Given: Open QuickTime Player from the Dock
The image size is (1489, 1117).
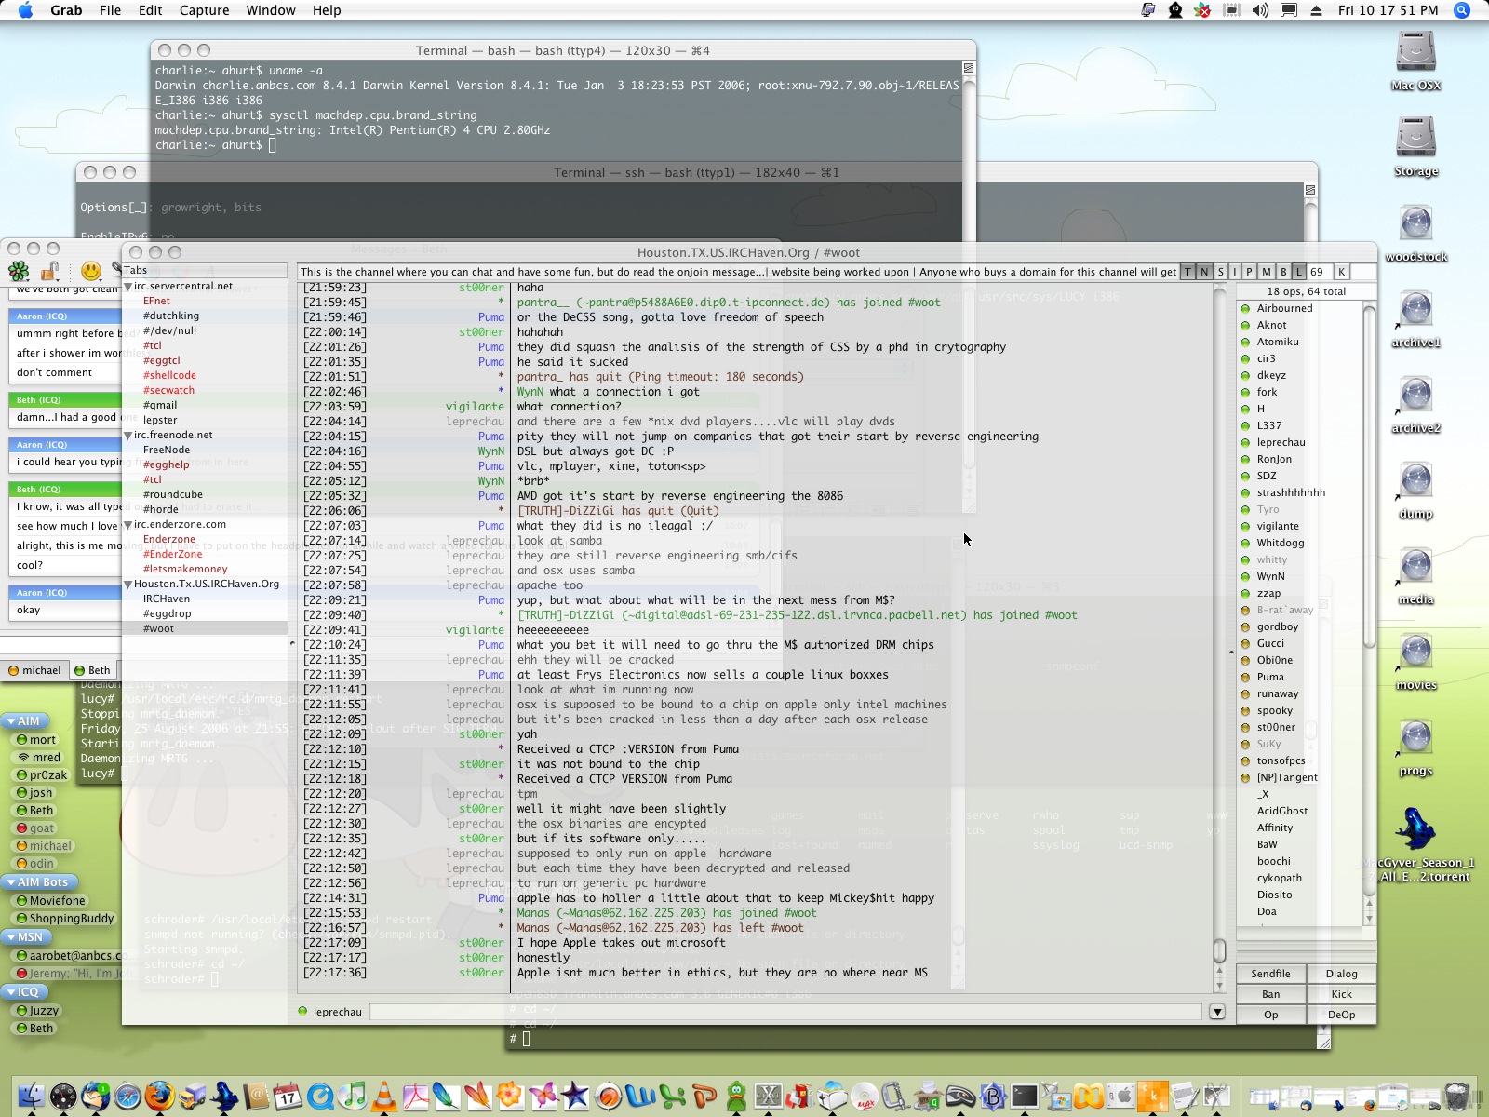Looking at the screenshot, I should 319,1097.
